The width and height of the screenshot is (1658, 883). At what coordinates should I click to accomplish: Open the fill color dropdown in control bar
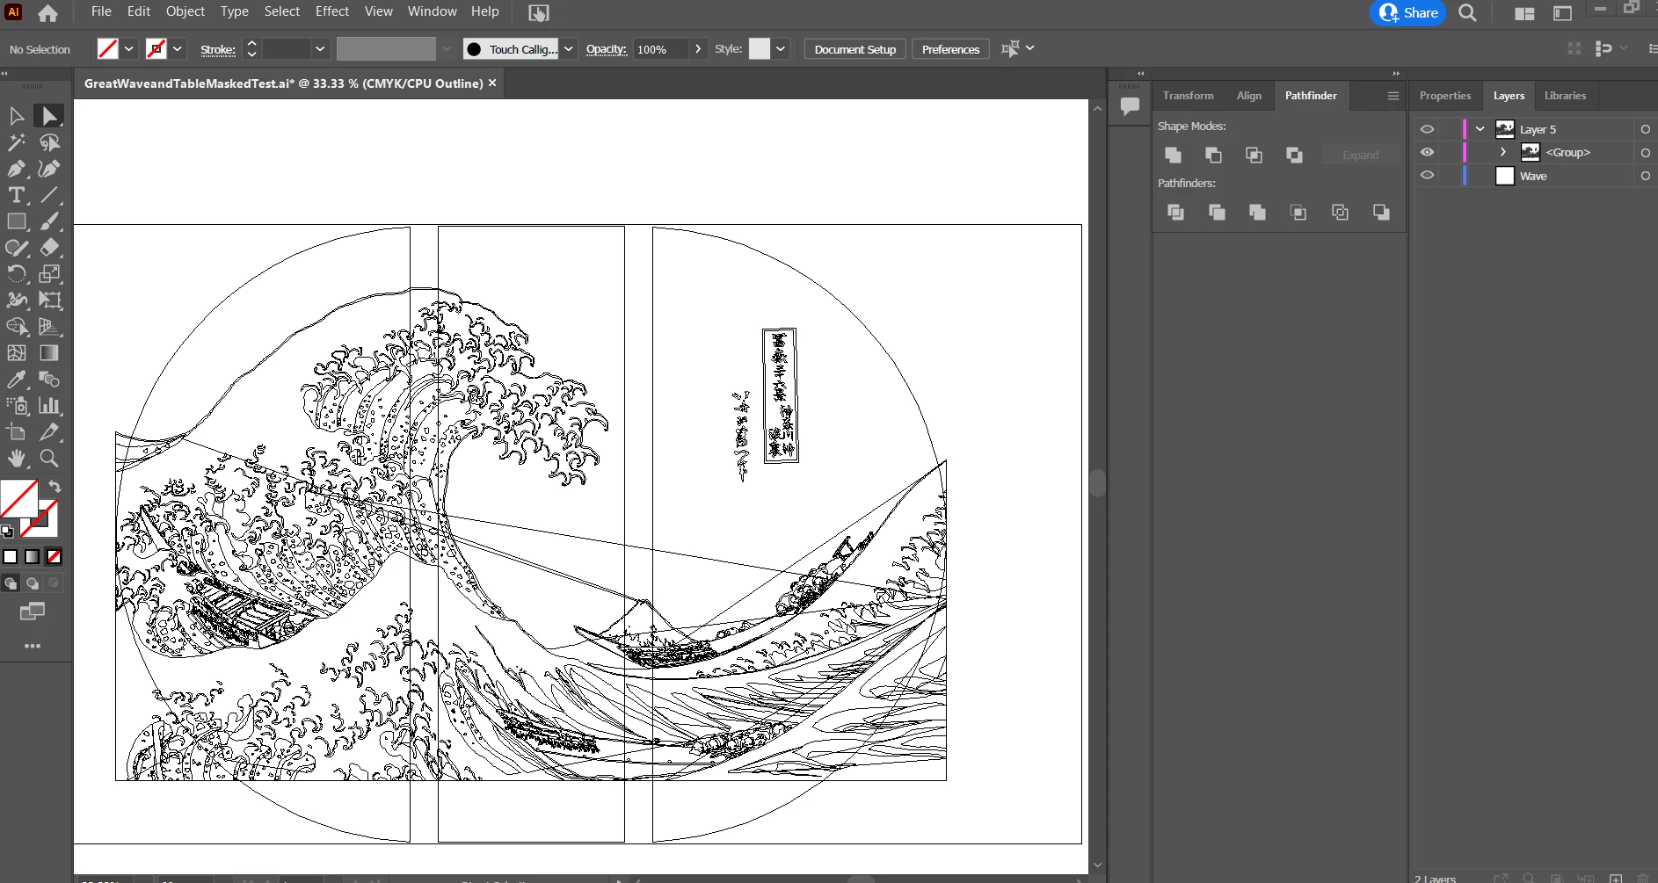(128, 49)
